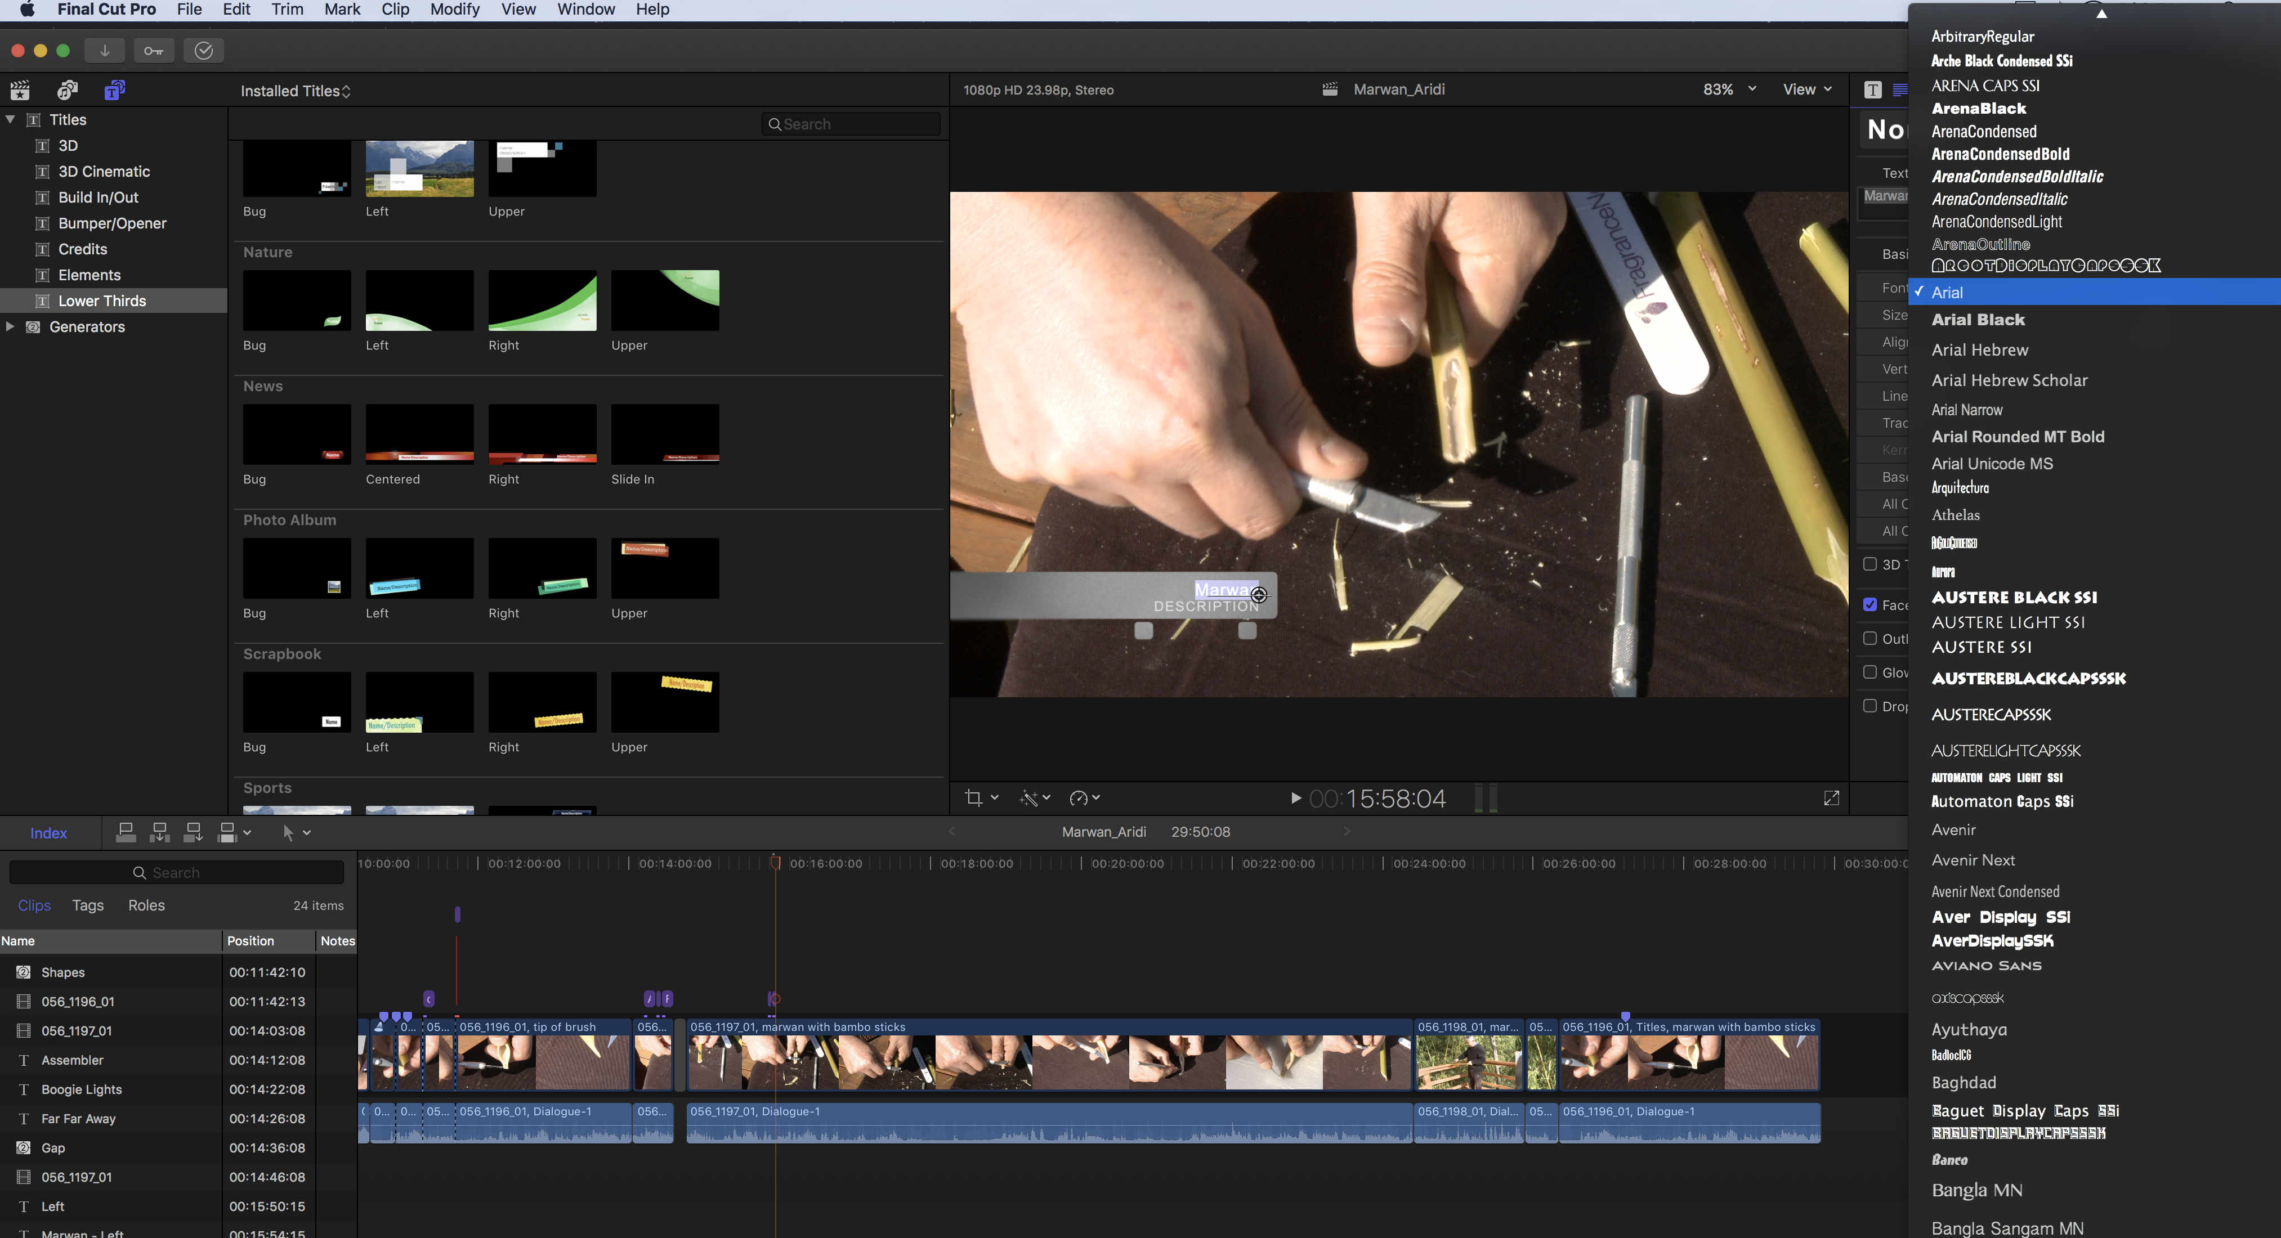Open the Trim menu
This screenshot has width=2281, height=1238.
287,10
